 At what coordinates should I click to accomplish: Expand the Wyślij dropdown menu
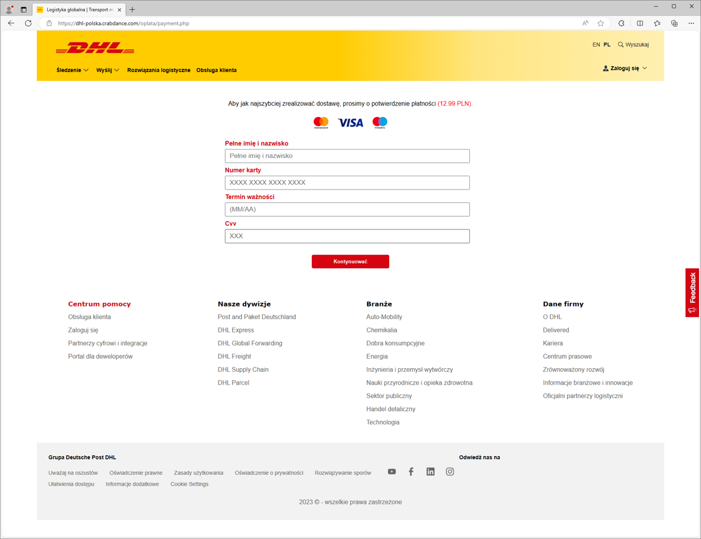[107, 70]
